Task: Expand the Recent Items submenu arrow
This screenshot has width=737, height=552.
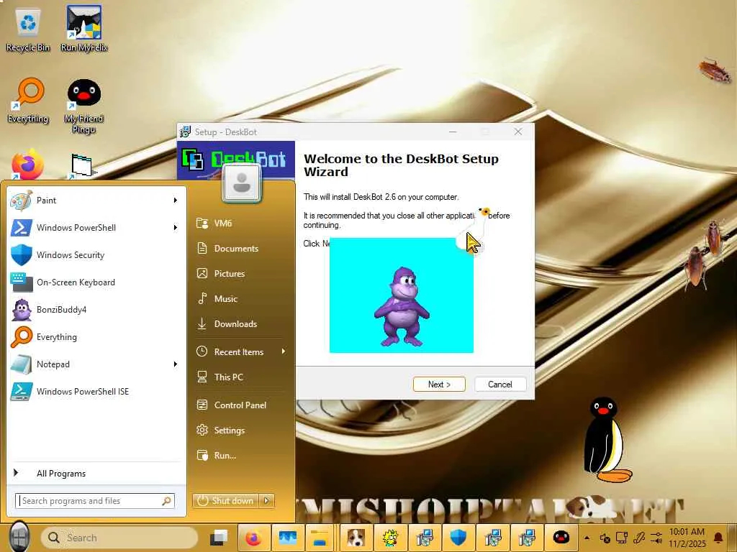Action: coord(284,351)
